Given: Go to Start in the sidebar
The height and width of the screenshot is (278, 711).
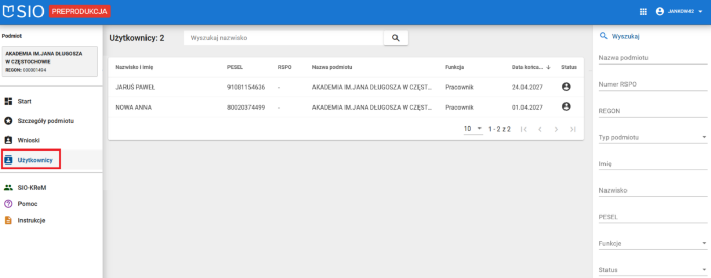Looking at the screenshot, I should click(24, 101).
